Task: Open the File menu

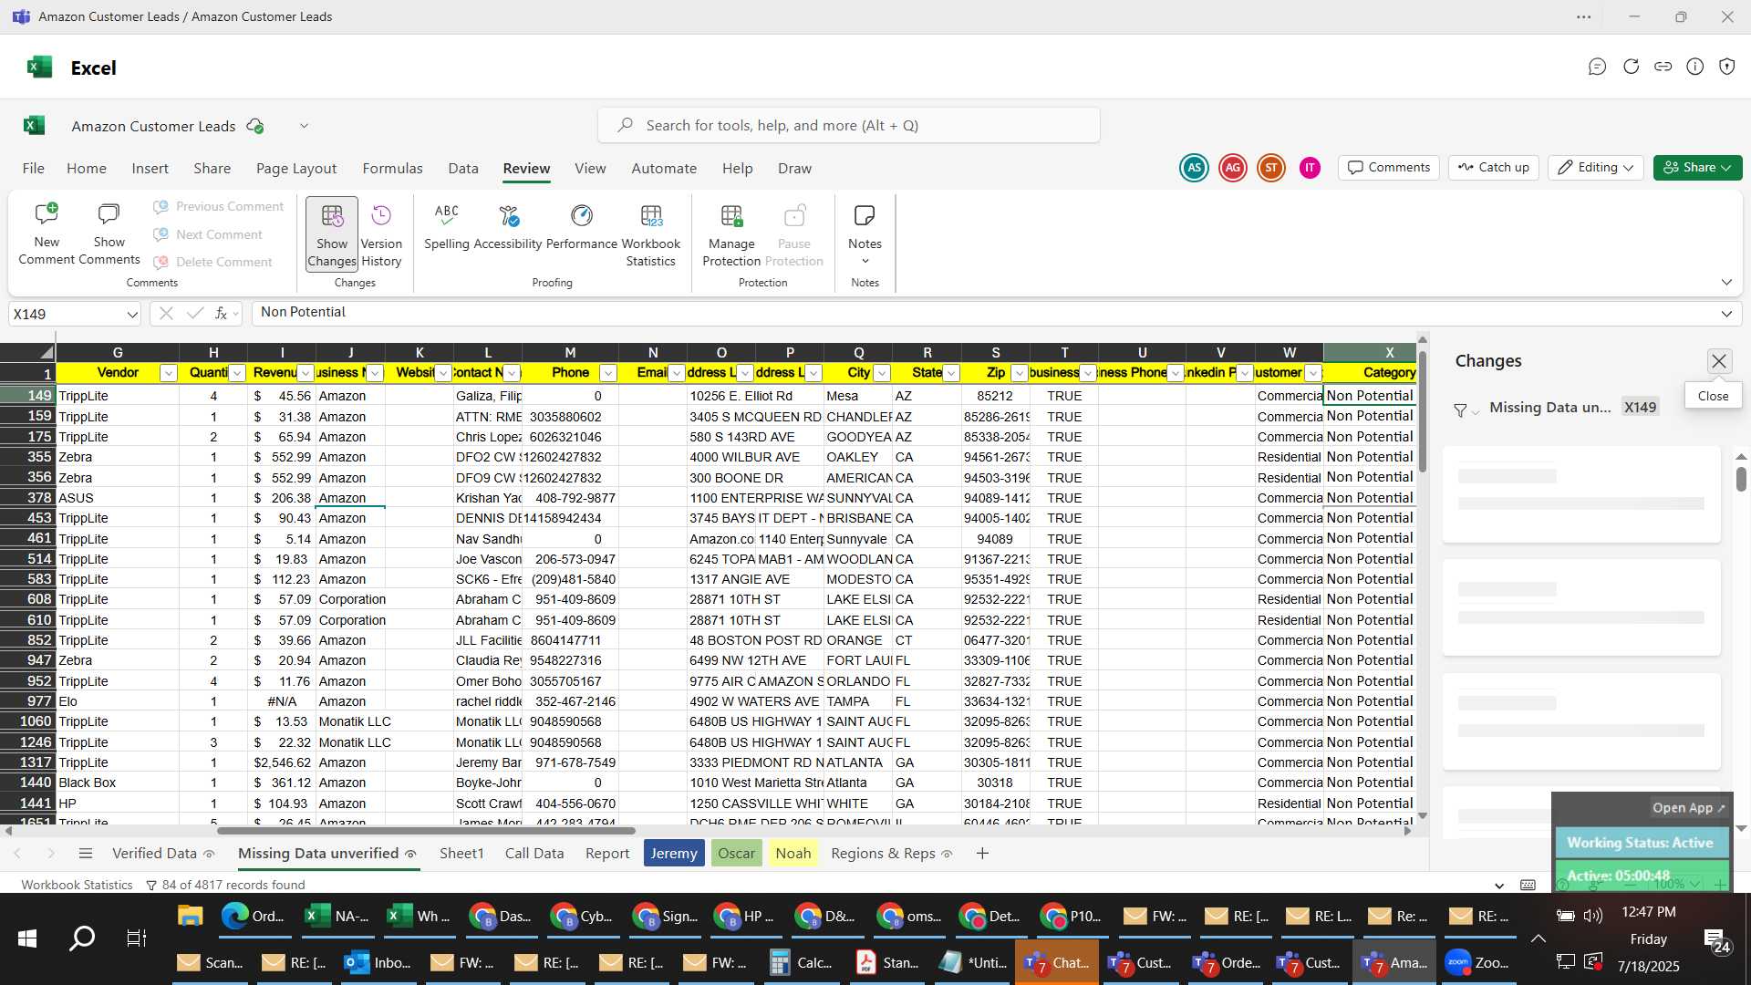Action: coord(33,169)
